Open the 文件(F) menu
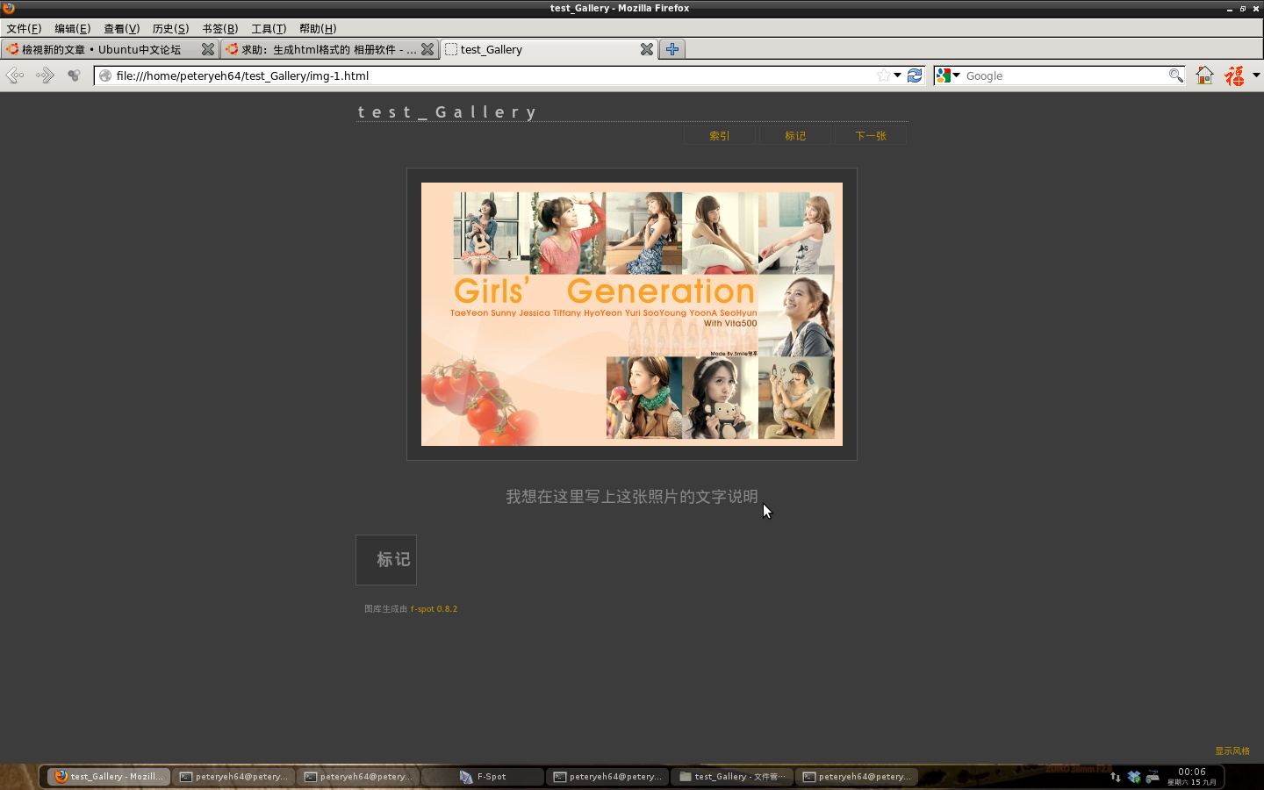 (x=24, y=28)
